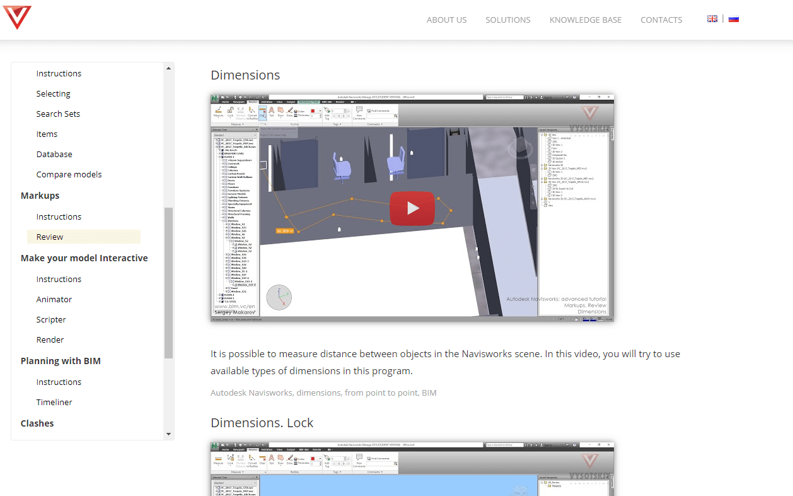
Task: Open the ABOUT US menu
Action: (446, 20)
